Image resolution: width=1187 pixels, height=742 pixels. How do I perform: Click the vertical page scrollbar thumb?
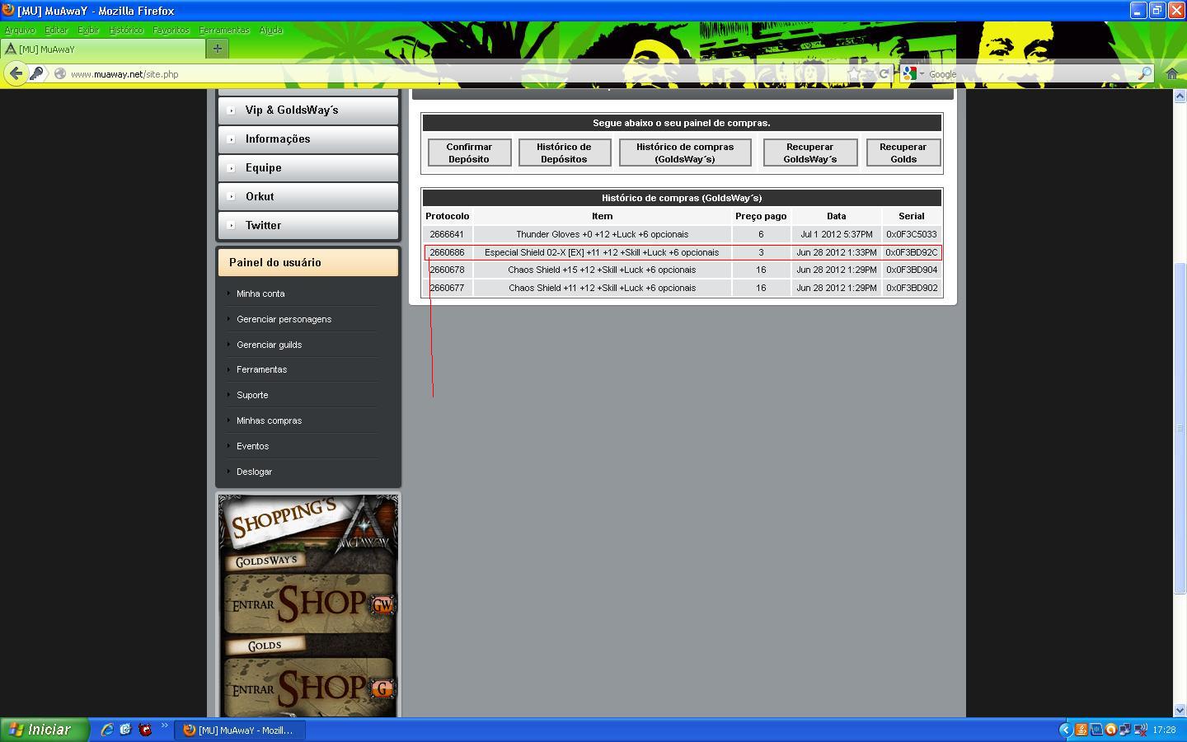1179,427
